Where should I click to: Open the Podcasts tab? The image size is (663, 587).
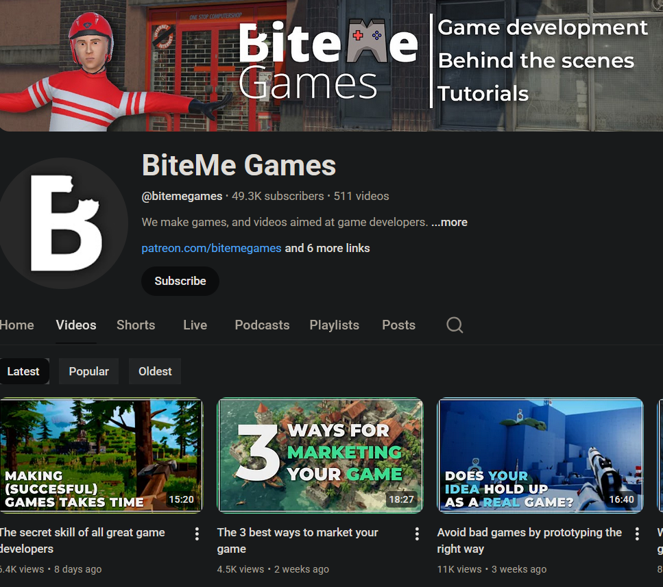pos(262,325)
